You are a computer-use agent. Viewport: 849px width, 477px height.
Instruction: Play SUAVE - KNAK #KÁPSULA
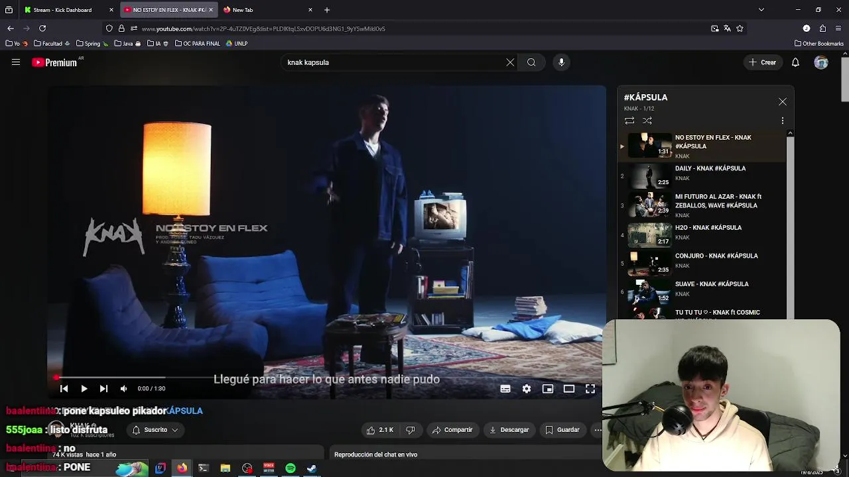(702, 290)
